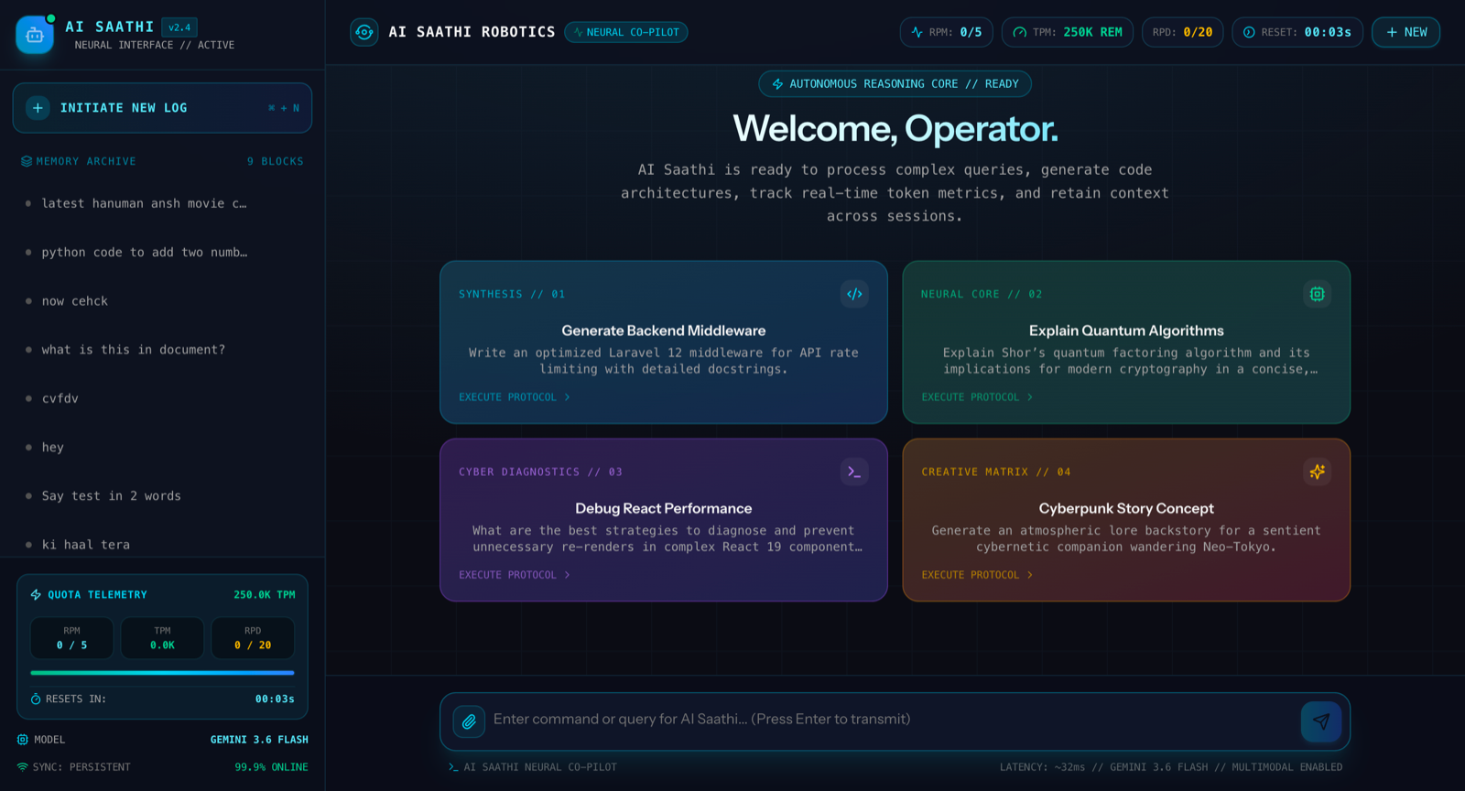Open the 'hey' conversation log
Screen dimensions: 1465x791
pos(162,448)
